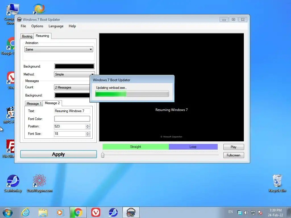
Task: Click the EN language indicator in tray
Action: click(x=230, y=212)
